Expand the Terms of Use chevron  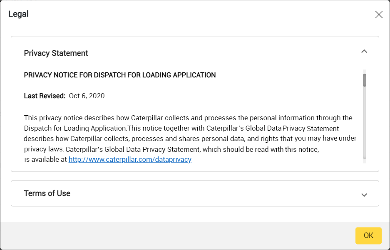coord(364,195)
